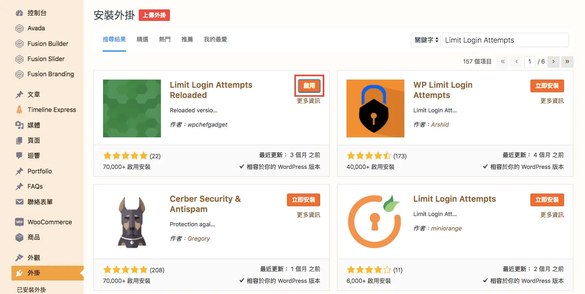Viewport: 585px width, 294px height.
Task: Click the 上傳外掛 upload button
Action: pos(154,15)
